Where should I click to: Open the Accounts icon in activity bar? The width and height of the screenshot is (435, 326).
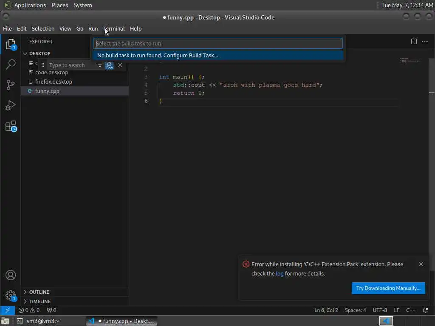click(11, 275)
